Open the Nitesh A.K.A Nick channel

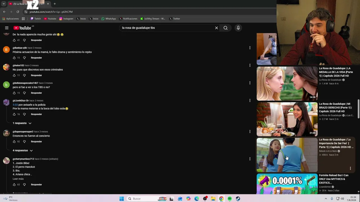pos(328,151)
